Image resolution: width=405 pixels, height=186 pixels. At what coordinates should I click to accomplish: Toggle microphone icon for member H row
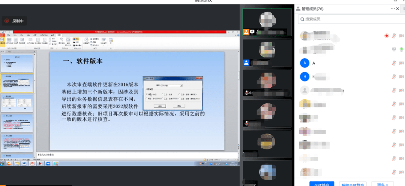click(x=394, y=76)
